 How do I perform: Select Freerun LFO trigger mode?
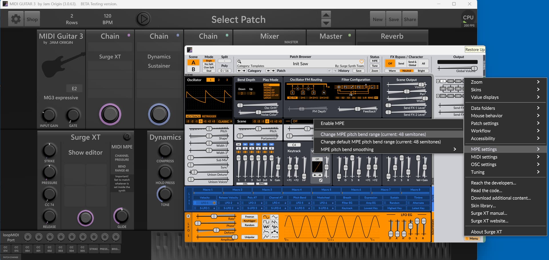point(249,217)
